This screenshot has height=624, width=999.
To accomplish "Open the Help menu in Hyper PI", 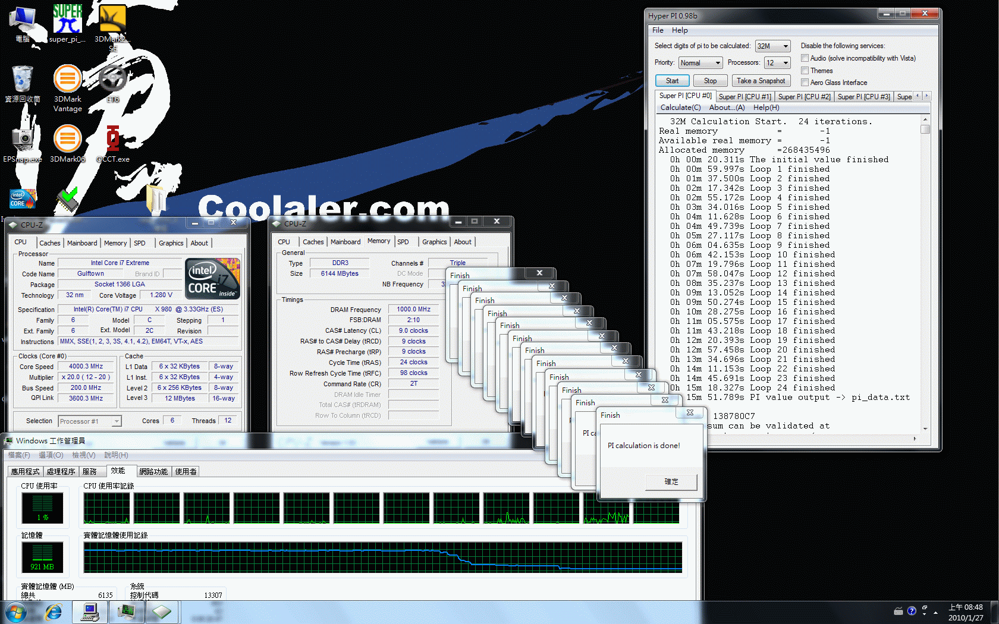I will (680, 30).
